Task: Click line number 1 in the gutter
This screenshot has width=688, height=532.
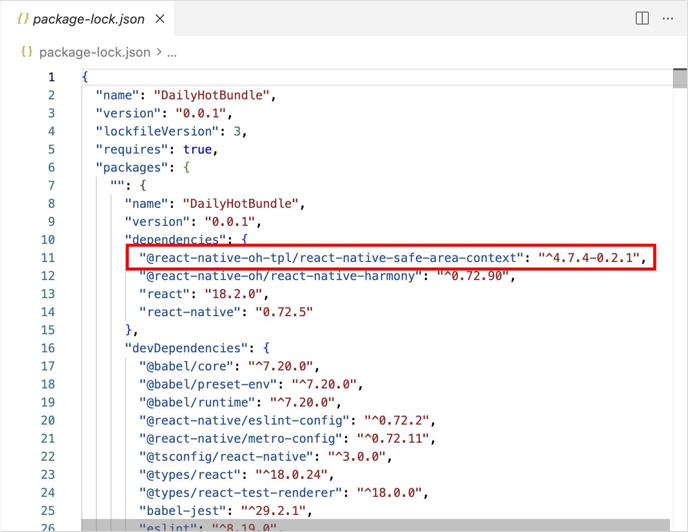Action: point(51,77)
